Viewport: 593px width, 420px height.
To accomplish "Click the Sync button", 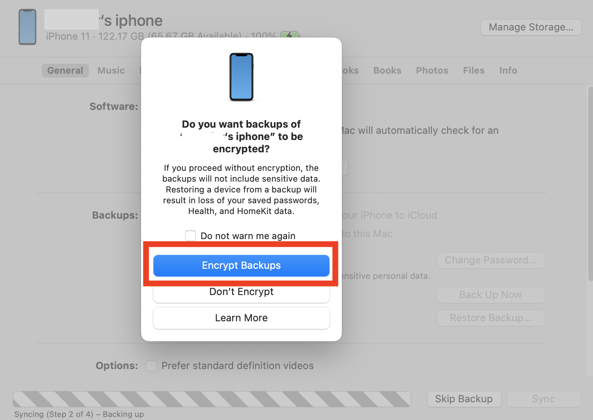I will click(x=544, y=399).
